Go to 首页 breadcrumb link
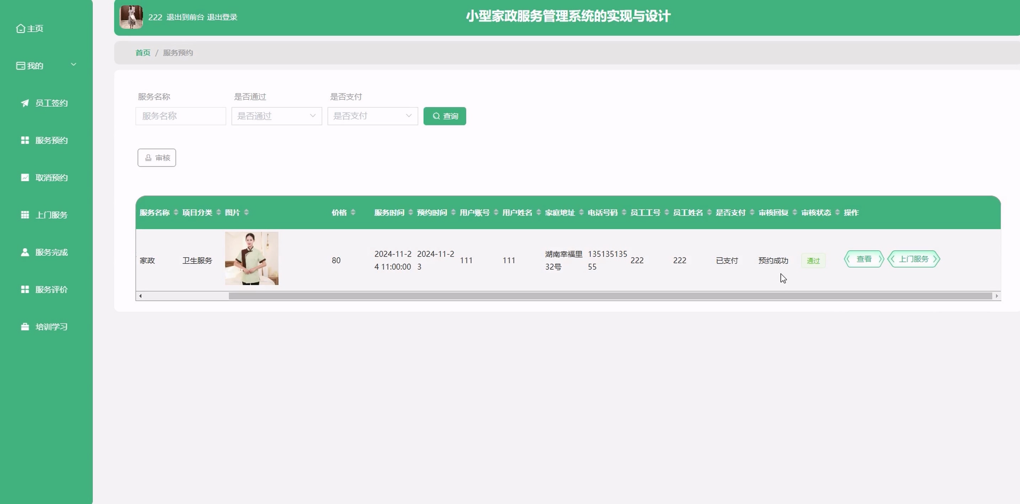This screenshot has width=1020, height=504. point(143,53)
